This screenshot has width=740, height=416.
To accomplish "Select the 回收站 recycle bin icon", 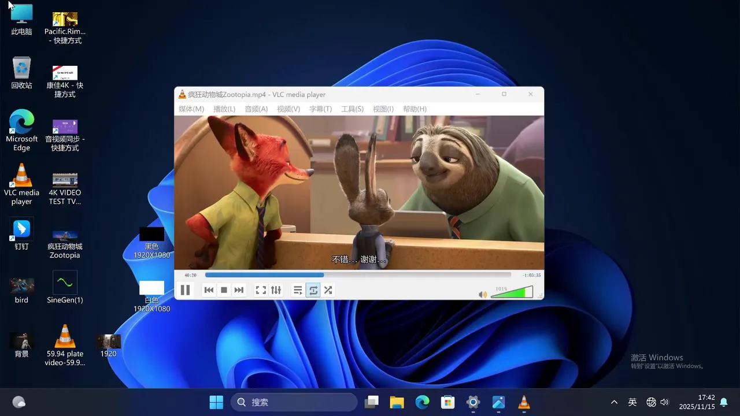I will (x=21, y=73).
